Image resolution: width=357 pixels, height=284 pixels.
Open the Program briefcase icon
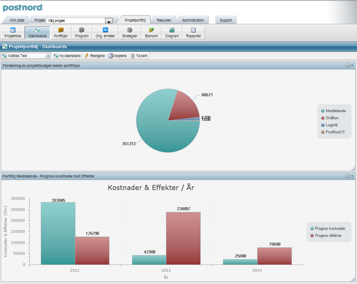point(82,32)
